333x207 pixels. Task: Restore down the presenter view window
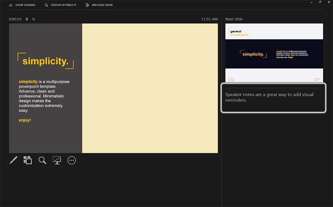point(320,2)
